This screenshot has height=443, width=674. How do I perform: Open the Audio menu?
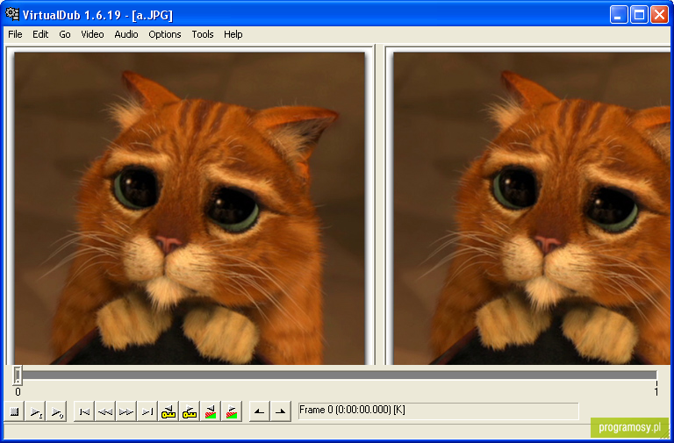[x=126, y=34]
